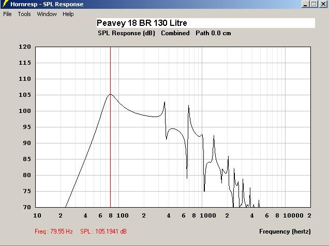Open the Window menu

(x=47, y=14)
